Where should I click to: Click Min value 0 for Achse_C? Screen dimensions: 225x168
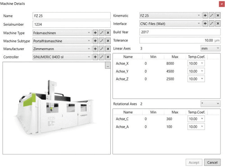point(146,119)
